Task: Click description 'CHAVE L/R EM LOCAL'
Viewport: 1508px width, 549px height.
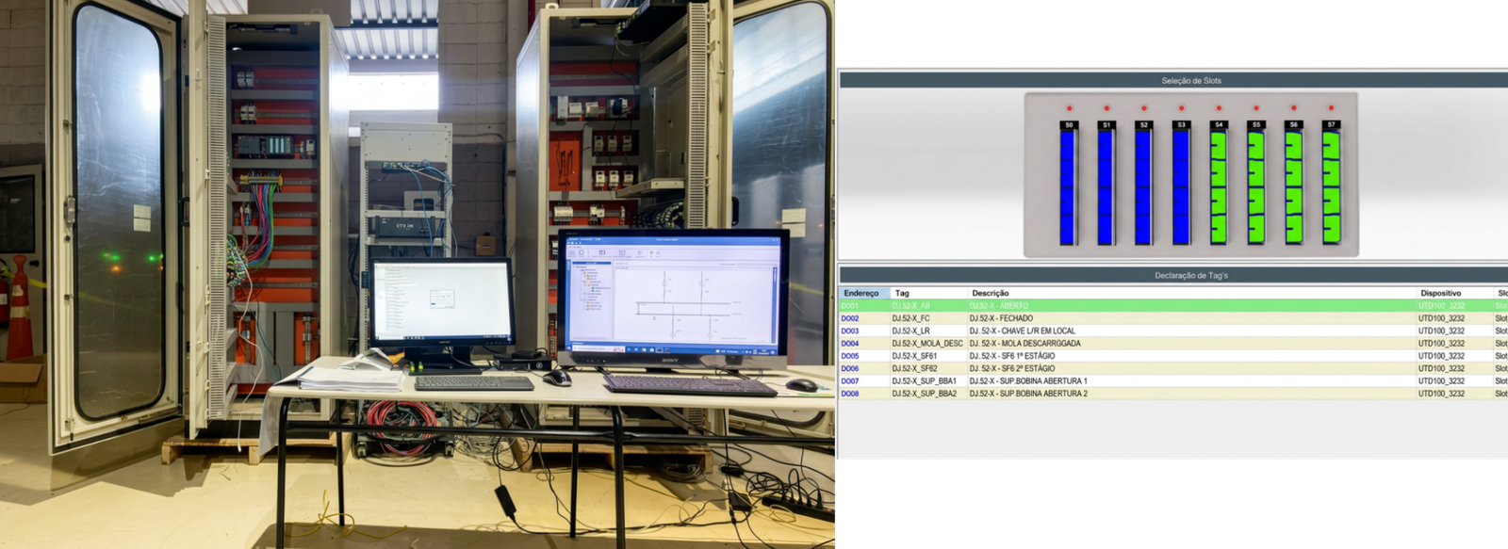Action: pyautogui.click(x=1038, y=331)
